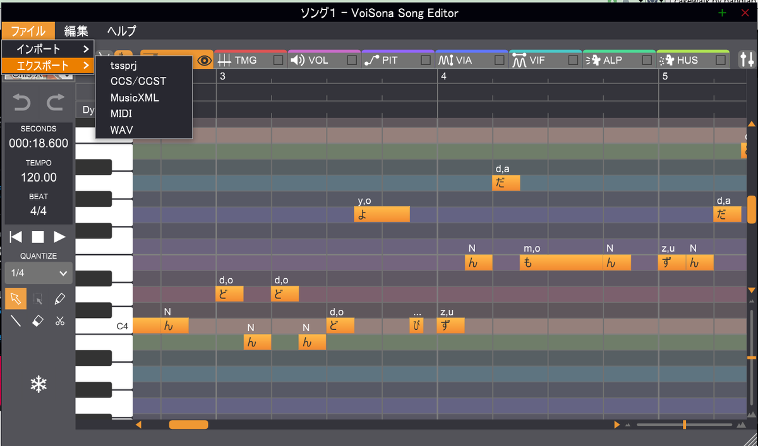Tick the VIF tab checkbox
Viewport: 758px width, 446px height.
[x=573, y=61]
